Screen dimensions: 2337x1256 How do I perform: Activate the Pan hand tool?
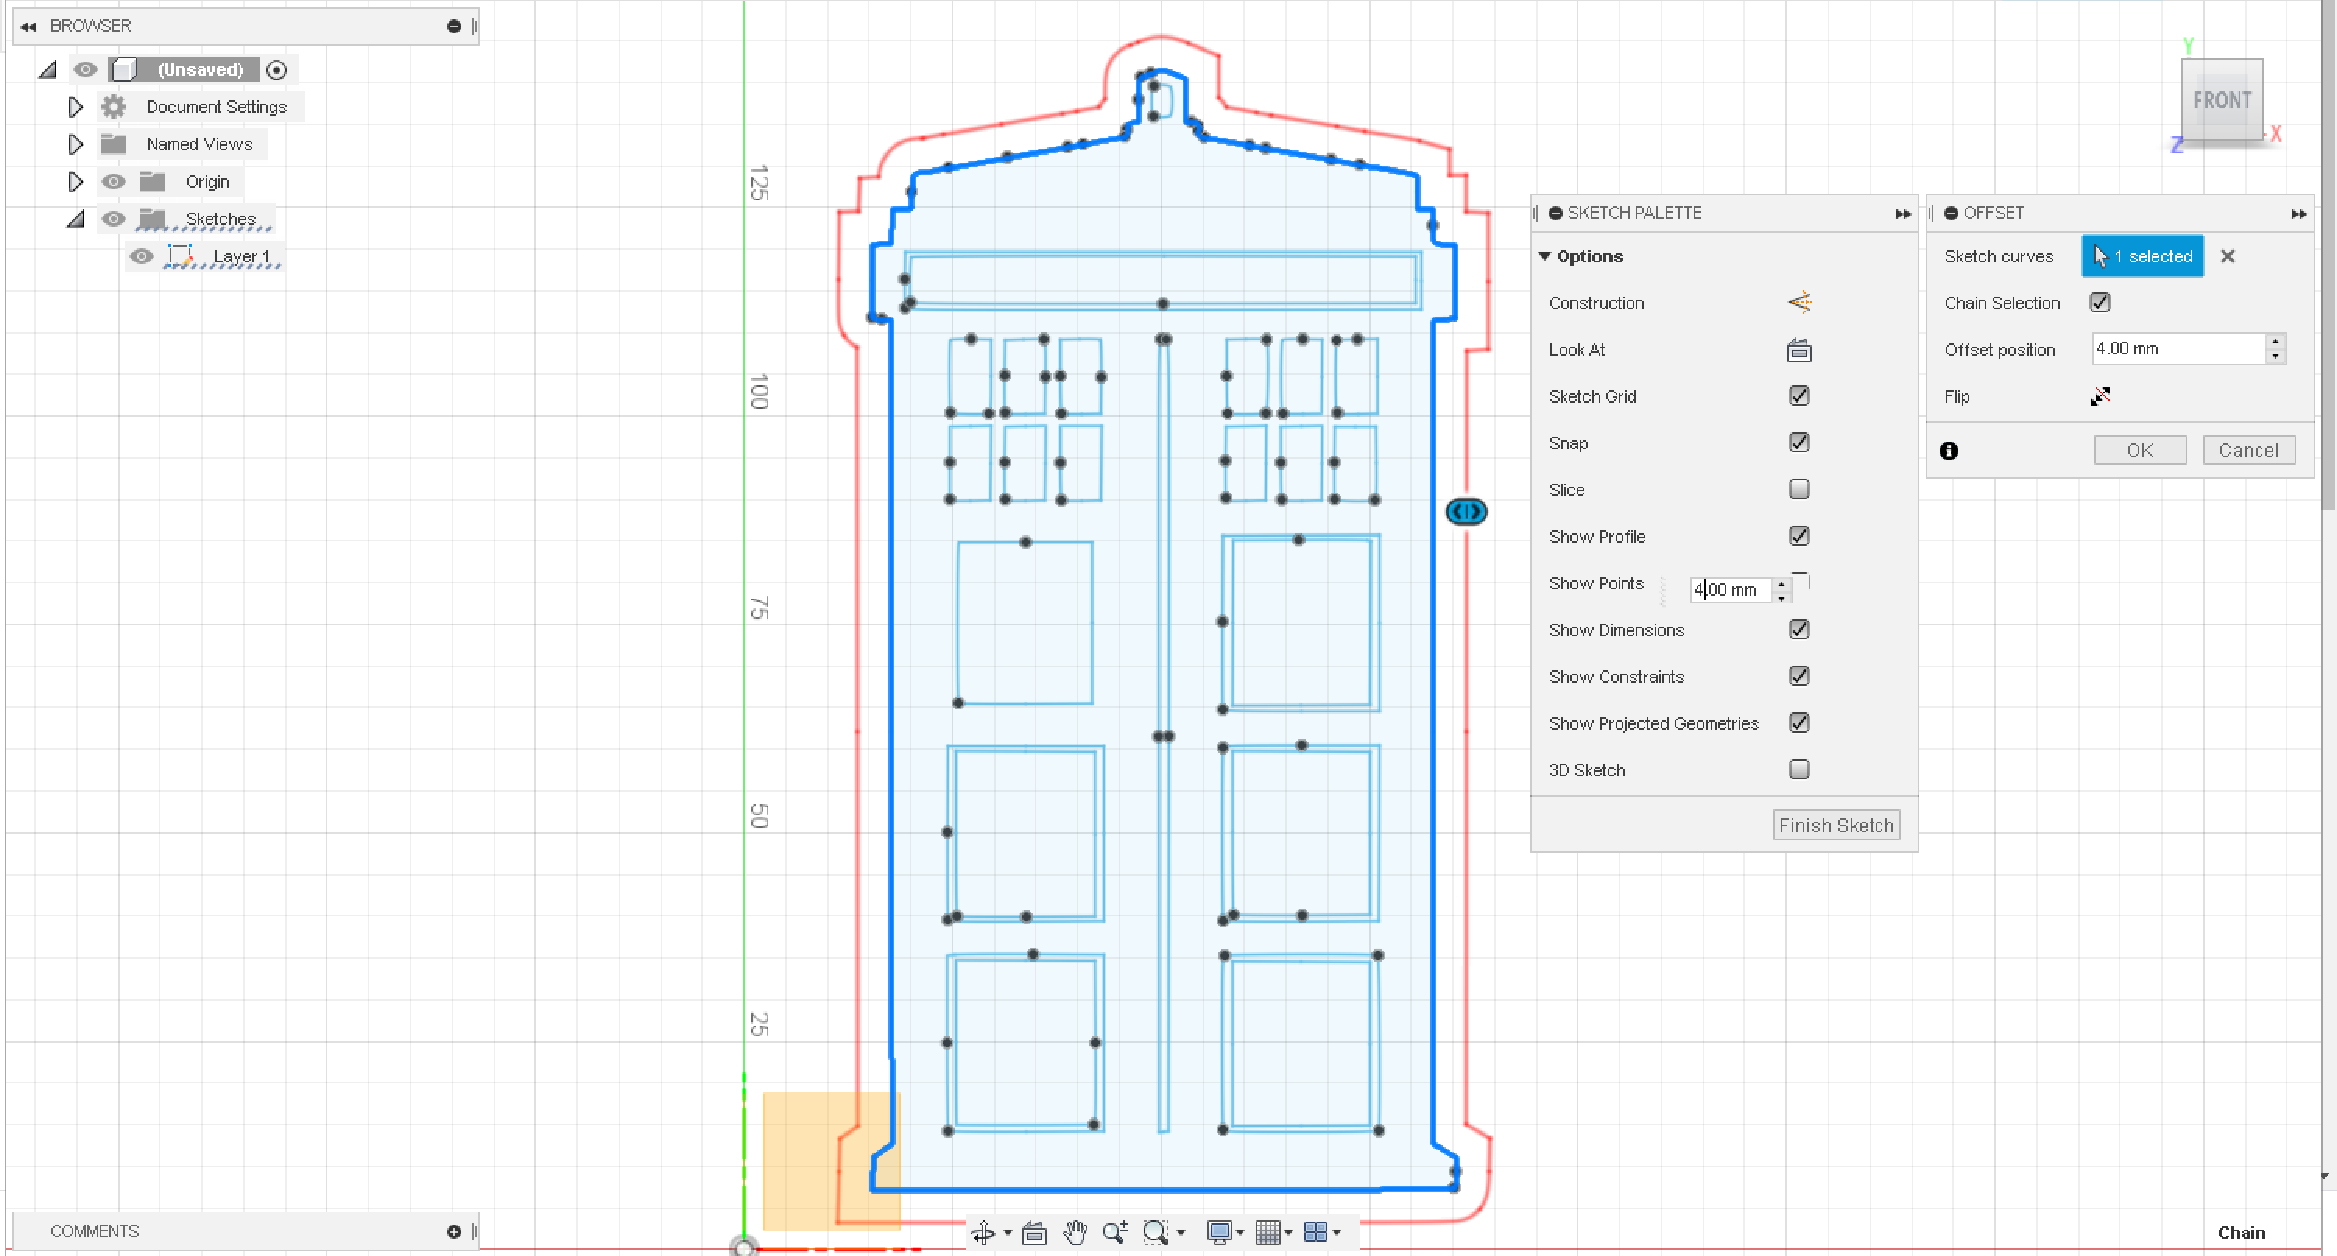(1075, 1232)
